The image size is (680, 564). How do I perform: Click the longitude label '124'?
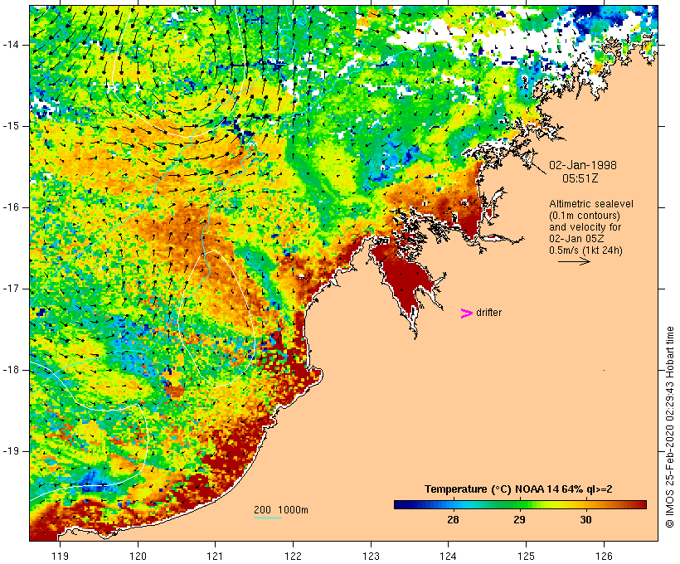point(448,556)
